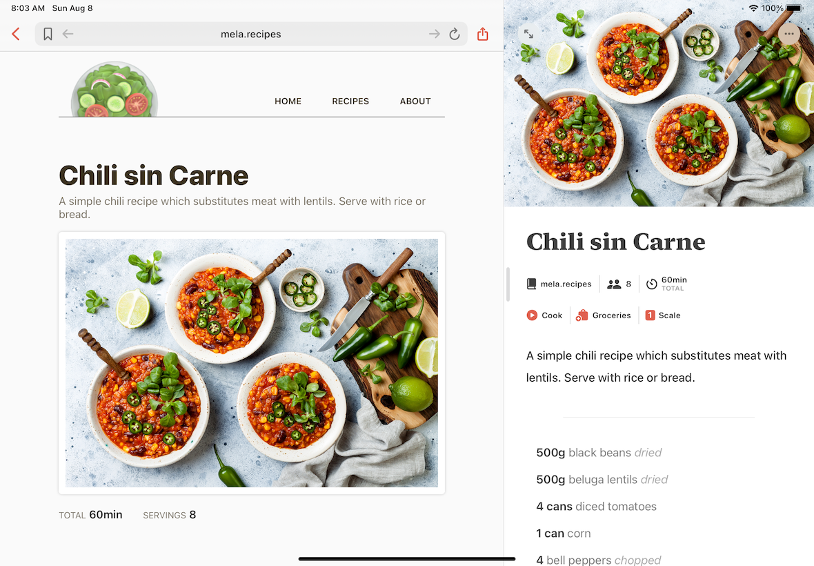
Task: Select the mela.recipes address field
Action: pos(251,35)
